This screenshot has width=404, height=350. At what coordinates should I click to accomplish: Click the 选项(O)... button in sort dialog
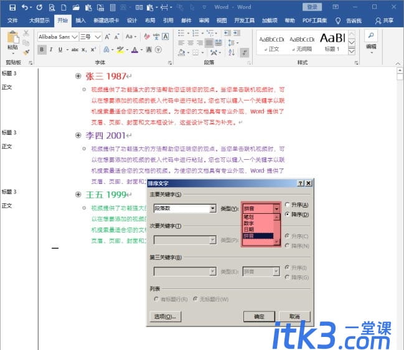pos(165,316)
